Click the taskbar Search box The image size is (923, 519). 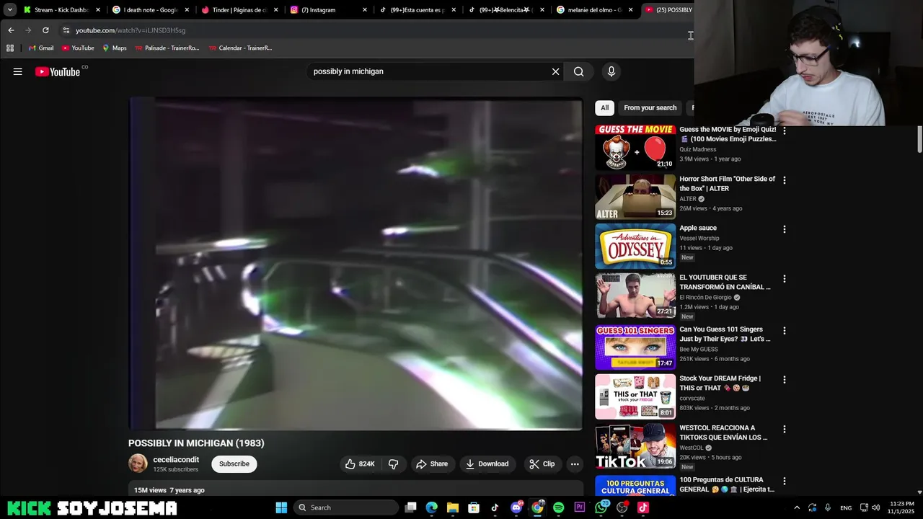pyautogui.click(x=346, y=507)
